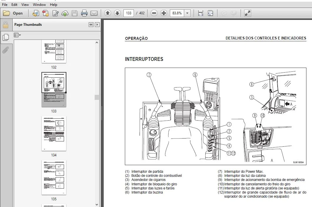Open the zoom percentage dropdown
This screenshot has height=207, width=312.
187,13
